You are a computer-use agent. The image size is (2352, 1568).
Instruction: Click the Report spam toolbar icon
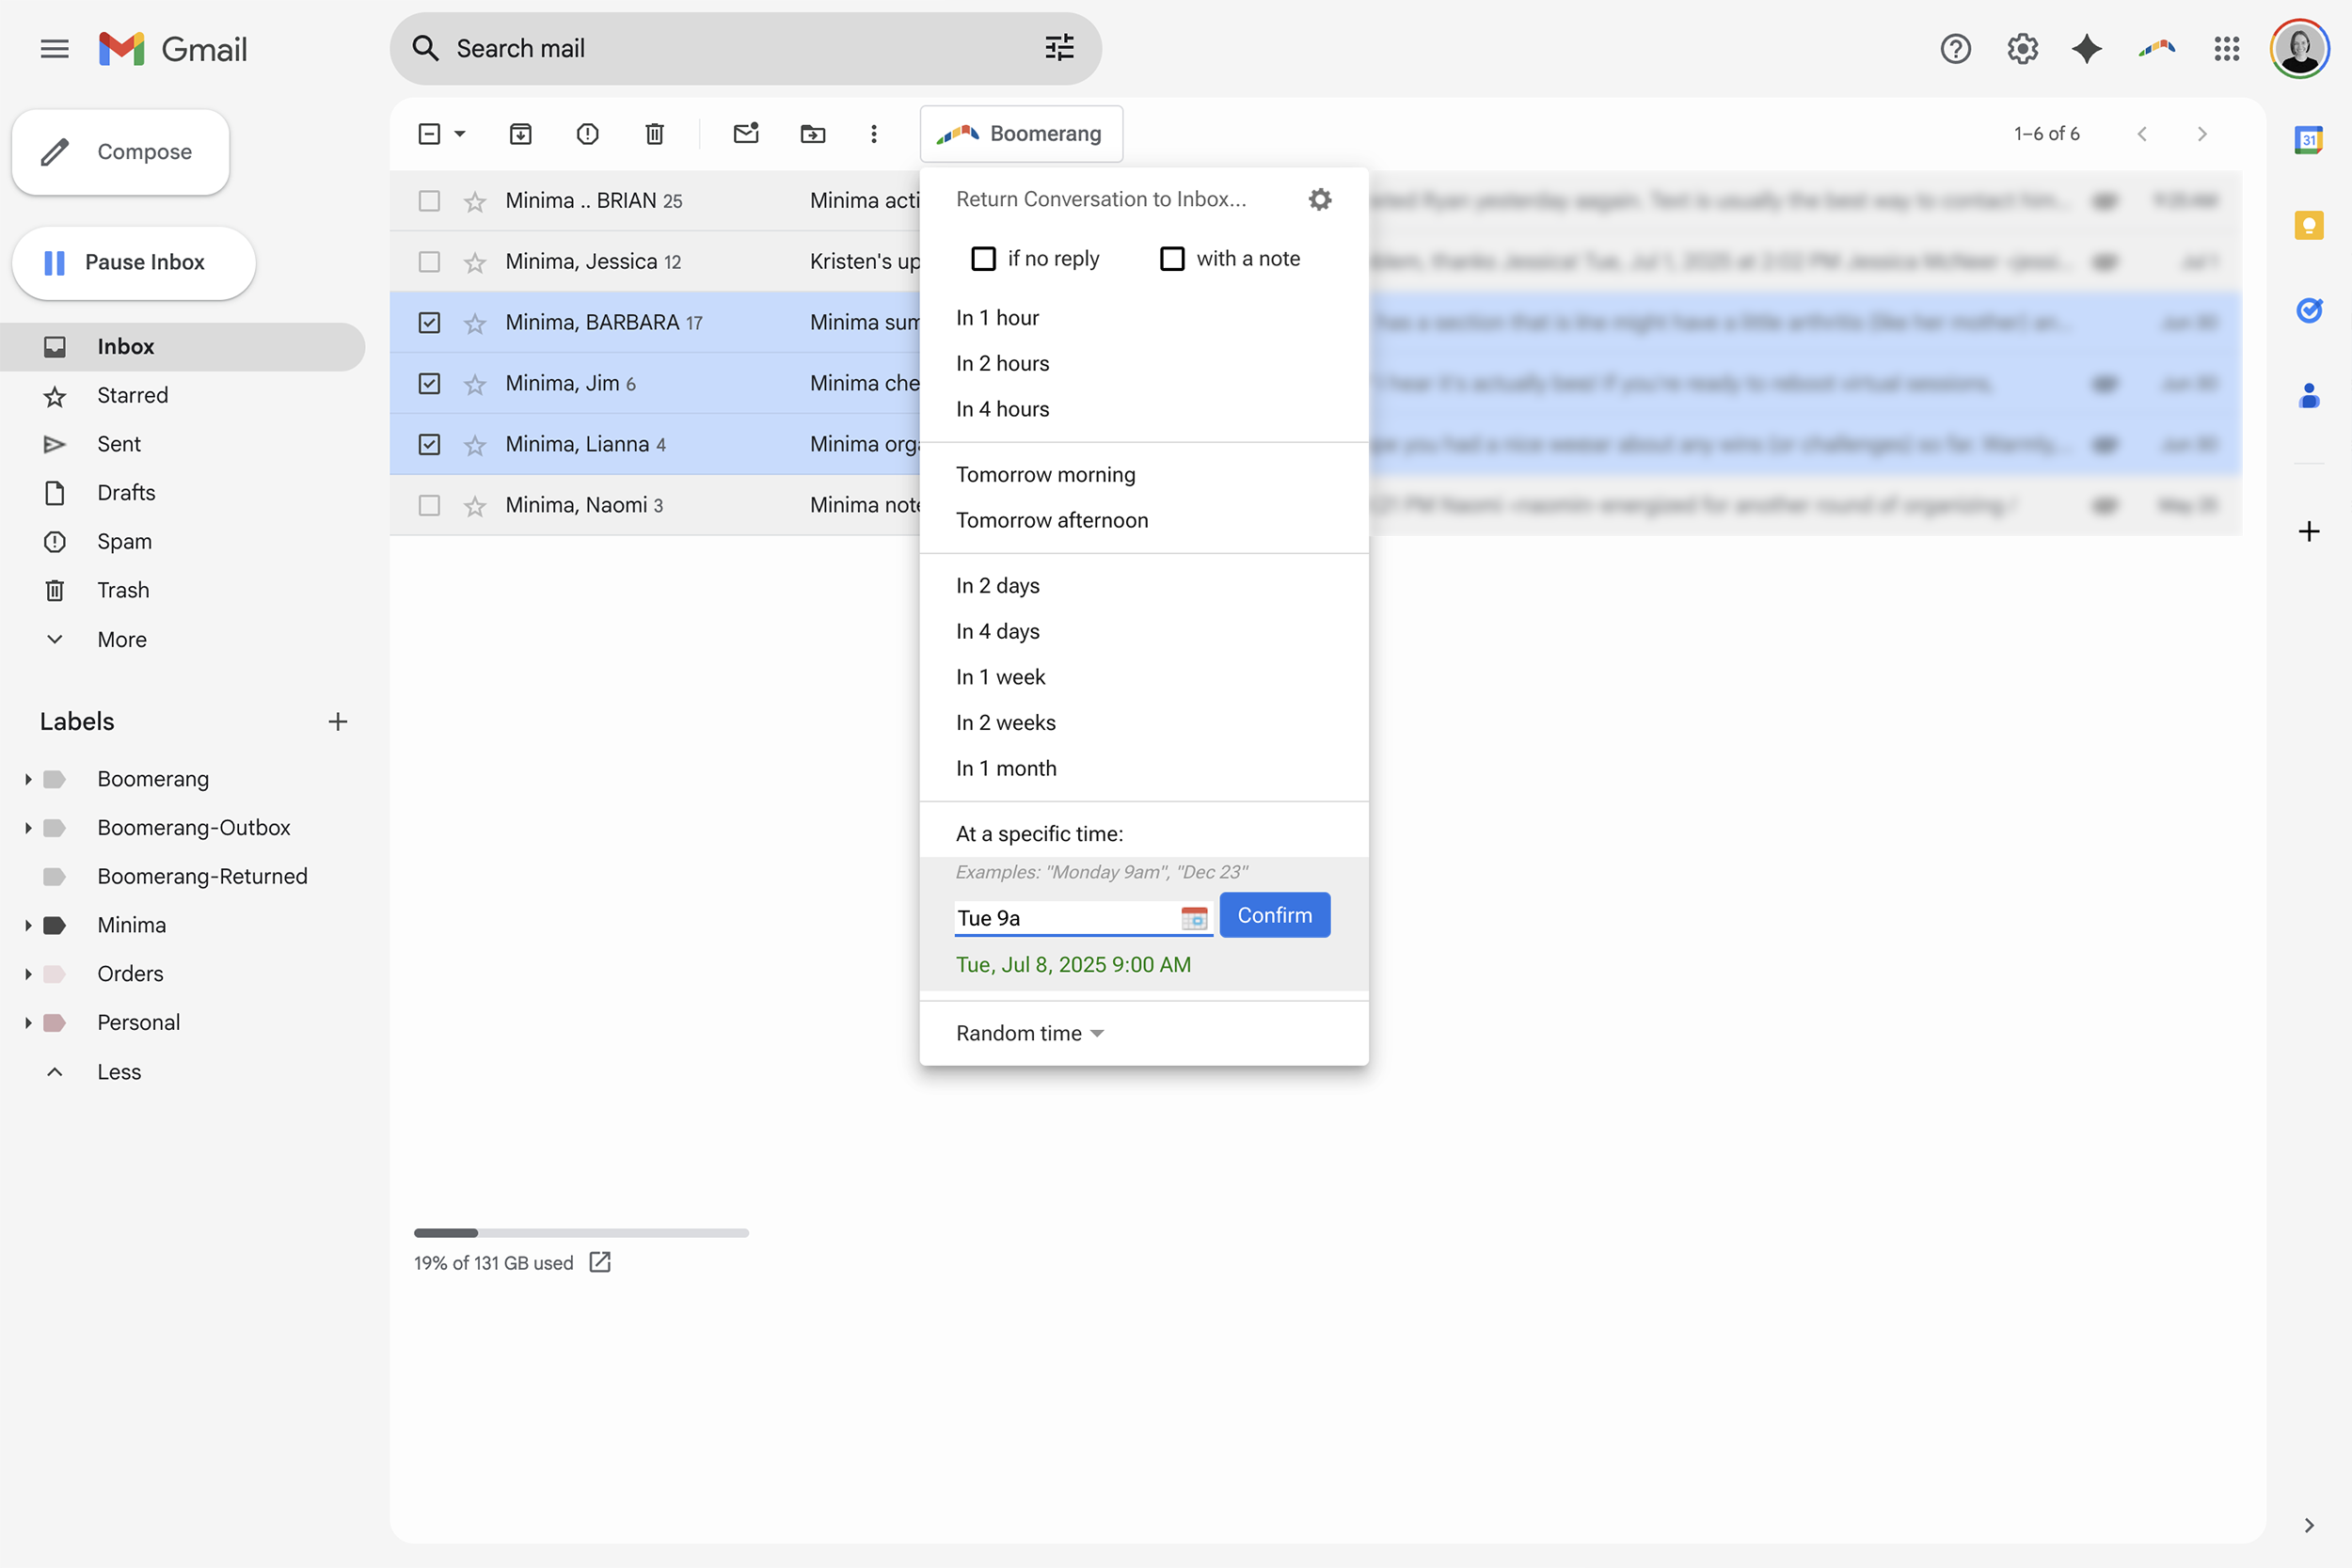(x=587, y=133)
